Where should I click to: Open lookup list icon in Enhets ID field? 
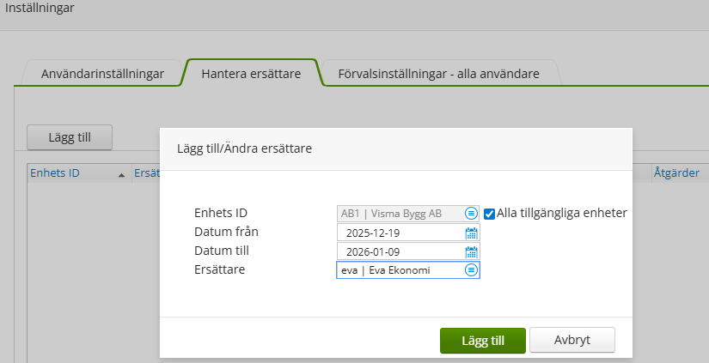[471, 214]
